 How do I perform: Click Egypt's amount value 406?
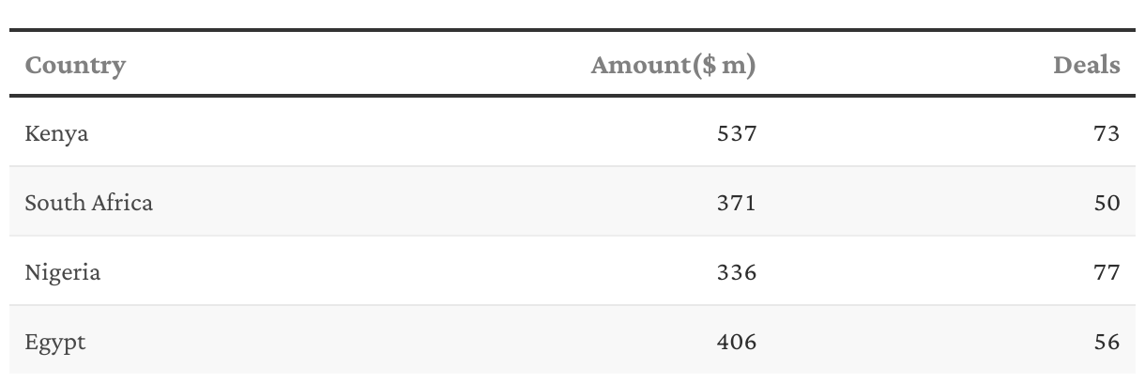[x=736, y=342]
